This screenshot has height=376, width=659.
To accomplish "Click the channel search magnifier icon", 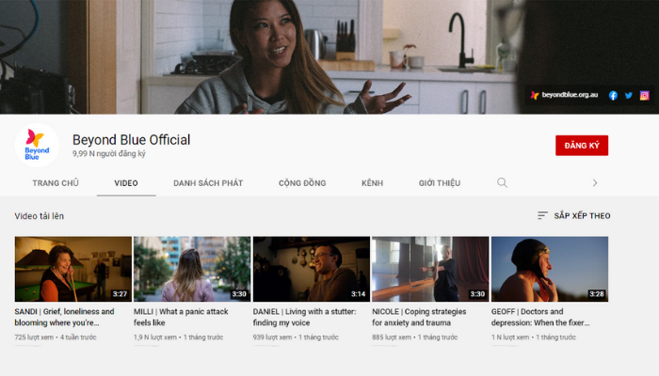I will pyautogui.click(x=502, y=182).
